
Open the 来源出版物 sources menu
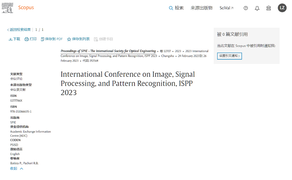point(201,8)
